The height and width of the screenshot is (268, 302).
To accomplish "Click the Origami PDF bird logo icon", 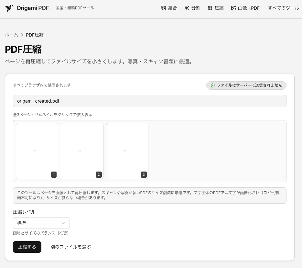I will click(x=9, y=8).
